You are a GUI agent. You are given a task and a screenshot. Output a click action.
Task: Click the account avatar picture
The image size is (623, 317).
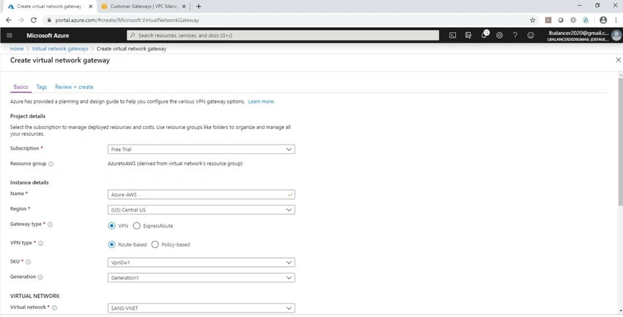(x=616, y=35)
